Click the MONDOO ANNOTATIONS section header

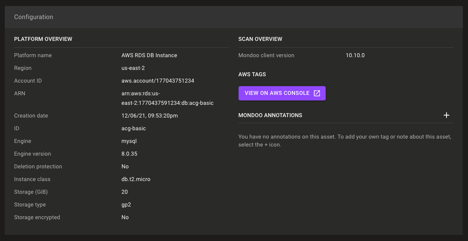pos(270,115)
